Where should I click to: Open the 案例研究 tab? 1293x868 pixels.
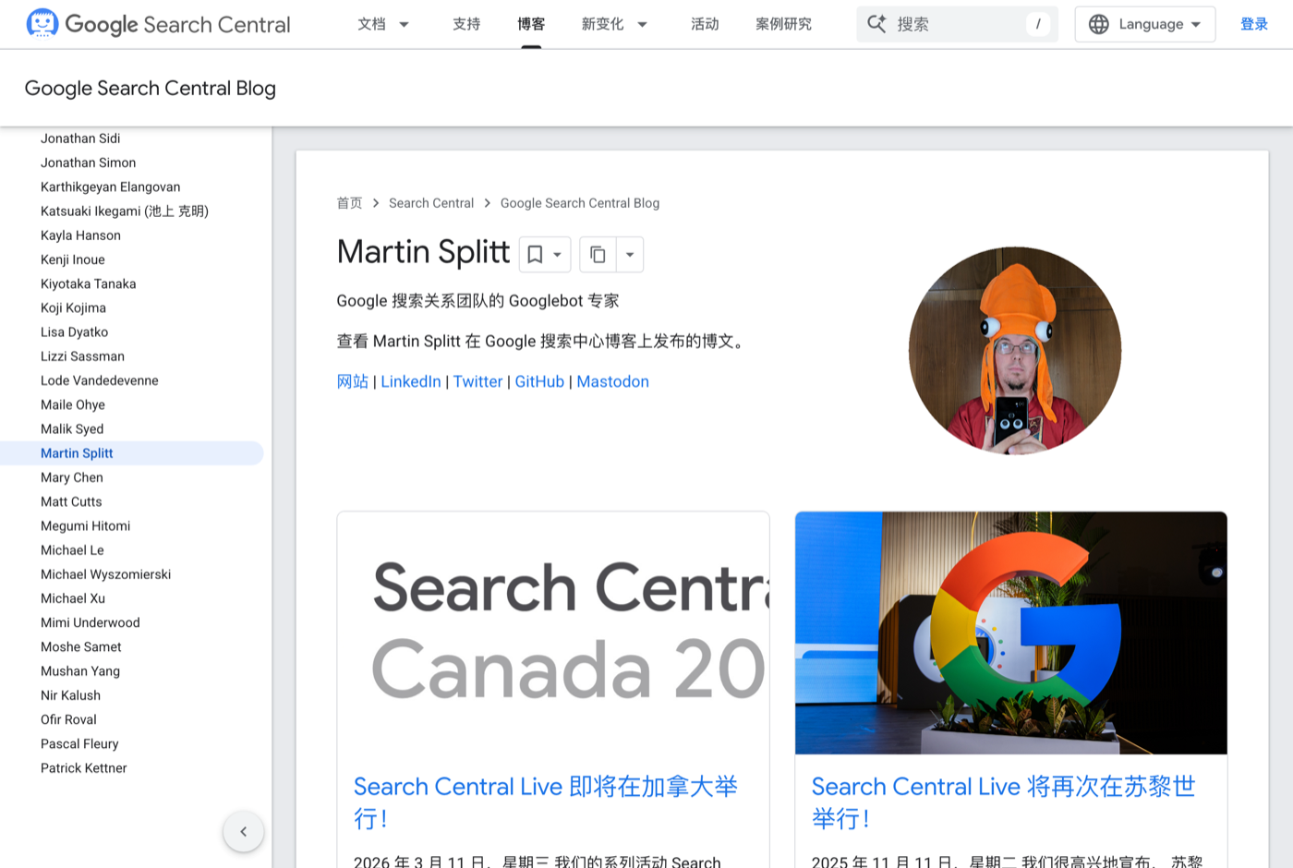(783, 24)
